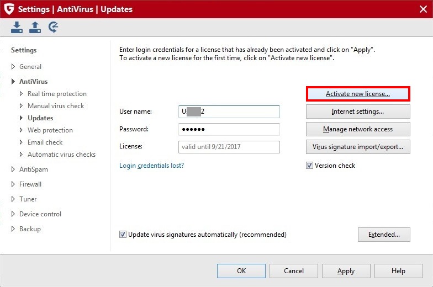The width and height of the screenshot is (433, 287).
Task: Select the Device control category
Action: (x=40, y=214)
